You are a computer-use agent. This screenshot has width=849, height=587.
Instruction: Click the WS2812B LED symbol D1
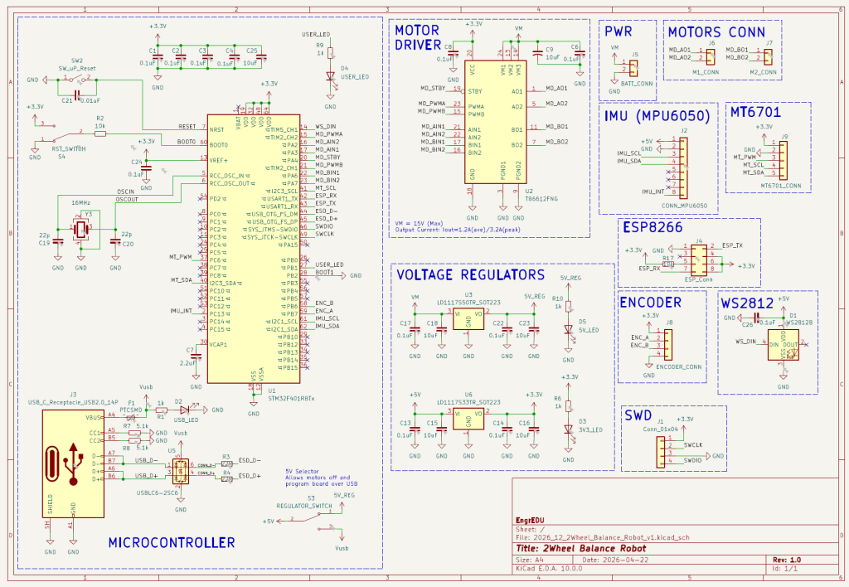pos(783,344)
